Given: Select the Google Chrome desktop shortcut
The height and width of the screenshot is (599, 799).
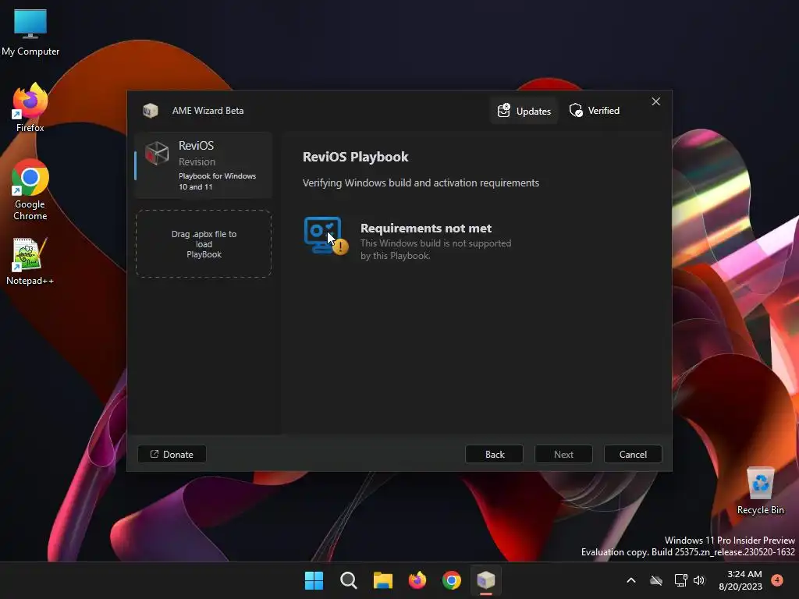Looking at the screenshot, I should tap(30, 190).
